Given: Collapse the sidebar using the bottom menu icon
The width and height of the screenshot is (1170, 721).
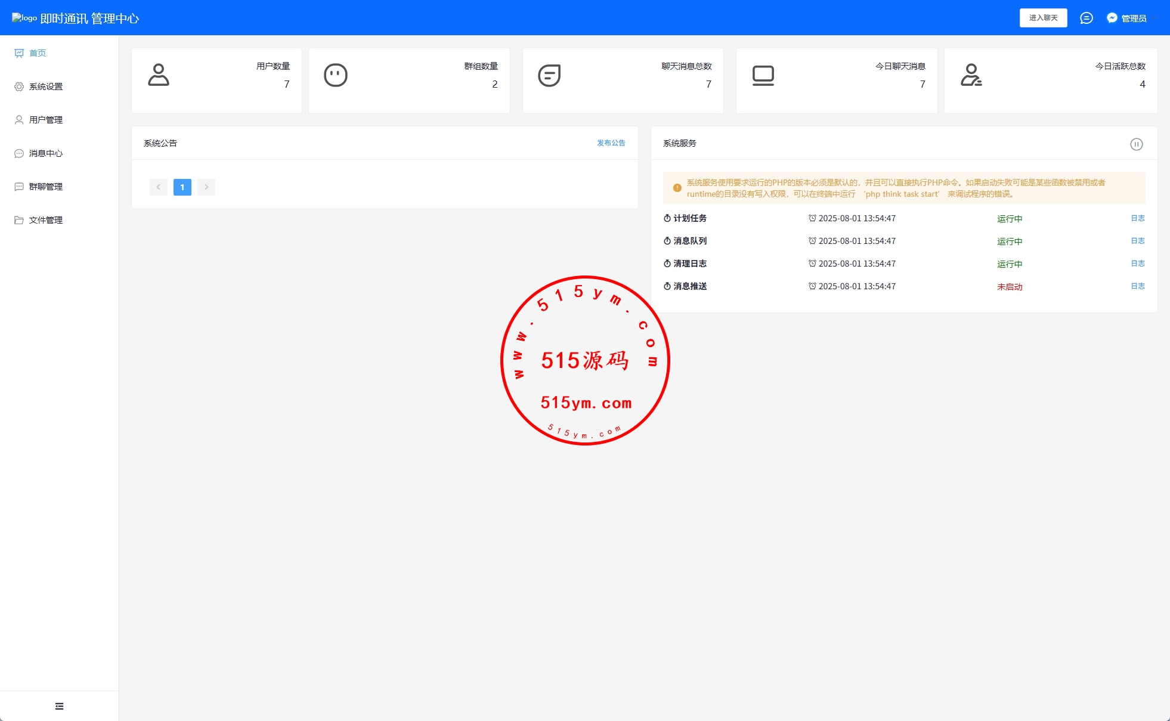Looking at the screenshot, I should pyautogui.click(x=59, y=706).
